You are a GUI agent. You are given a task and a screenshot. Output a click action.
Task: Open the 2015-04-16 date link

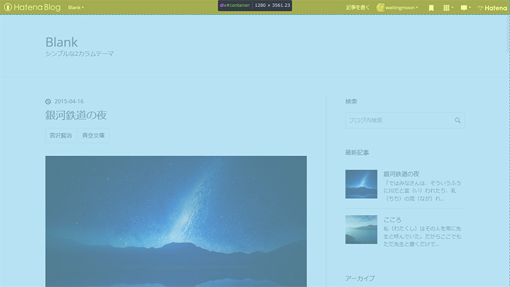click(x=69, y=101)
